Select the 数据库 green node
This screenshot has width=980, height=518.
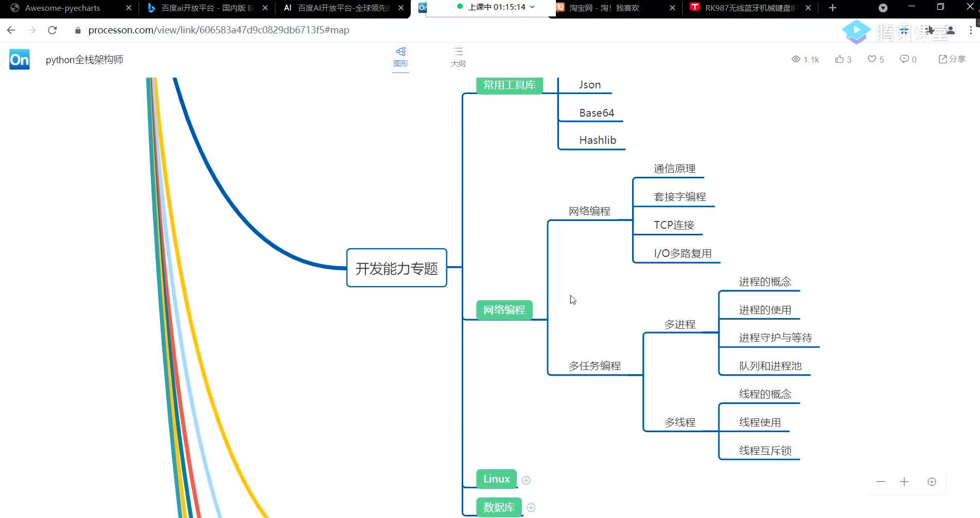(499, 507)
